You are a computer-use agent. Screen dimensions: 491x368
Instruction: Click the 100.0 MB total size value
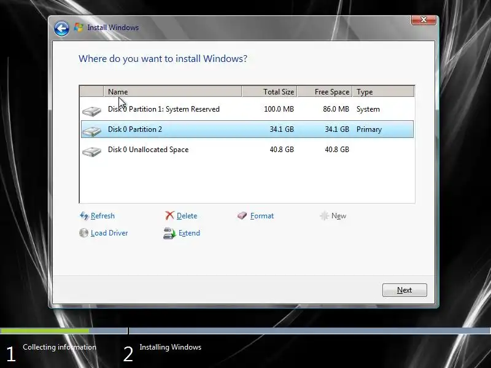click(279, 109)
